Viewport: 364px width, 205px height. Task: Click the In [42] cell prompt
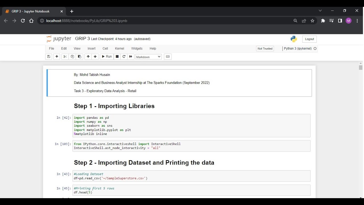(x=64, y=118)
